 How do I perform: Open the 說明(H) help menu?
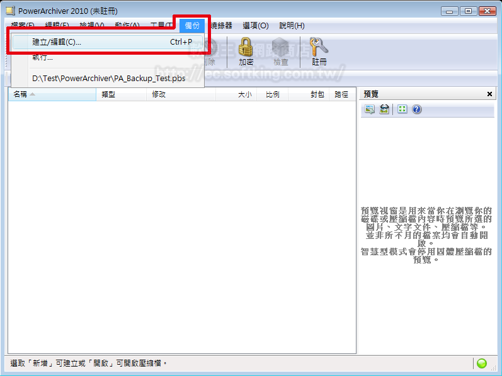[292, 26]
